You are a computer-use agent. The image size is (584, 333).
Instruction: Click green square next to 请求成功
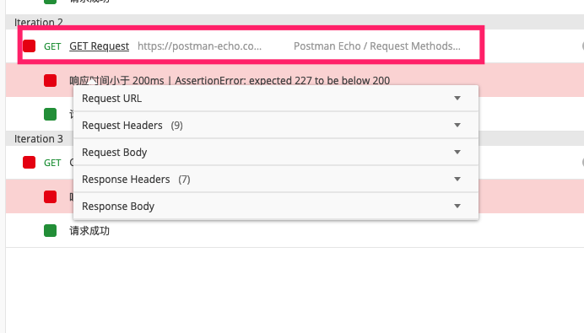tap(50, 231)
